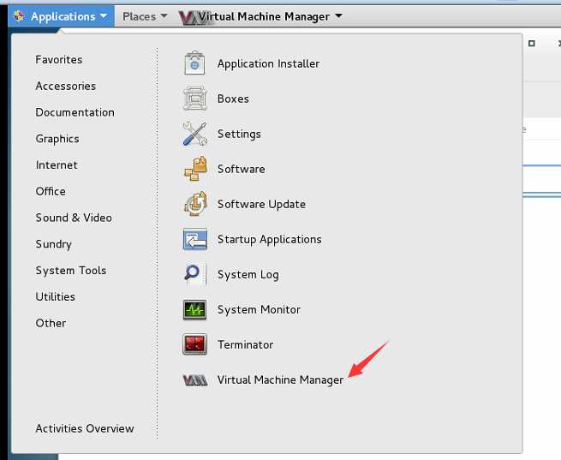Launch Boxes from its label
Image resolution: width=561 pixels, height=460 pixels.
(x=233, y=99)
